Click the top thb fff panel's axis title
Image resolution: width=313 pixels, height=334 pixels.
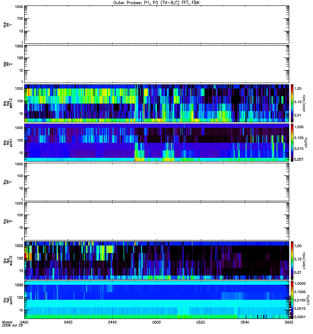click(x=8, y=25)
